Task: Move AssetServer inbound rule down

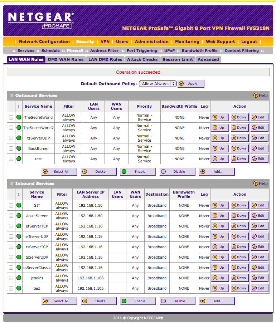Action: pos(239,216)
